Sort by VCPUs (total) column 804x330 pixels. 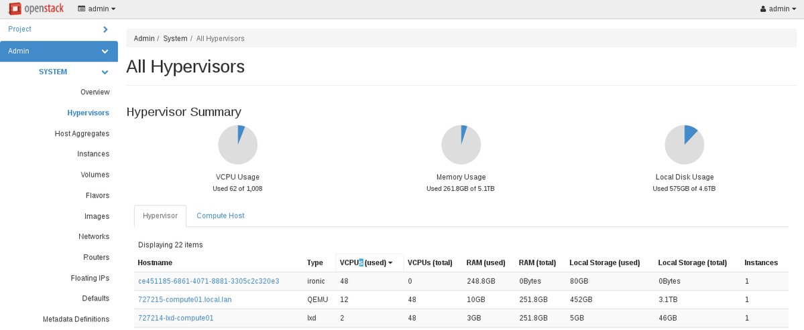point(430,263)
